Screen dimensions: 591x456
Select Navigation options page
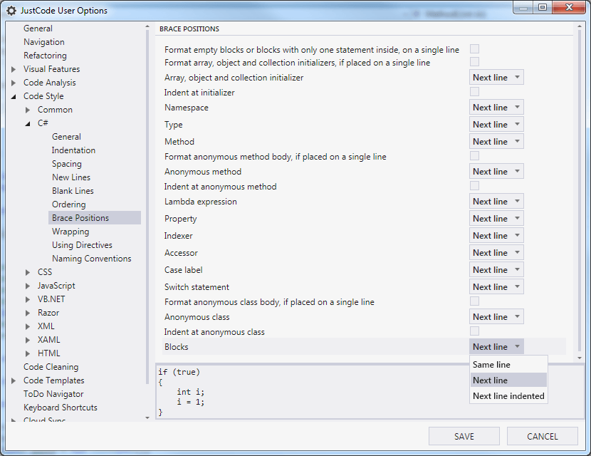click(43, 42)
